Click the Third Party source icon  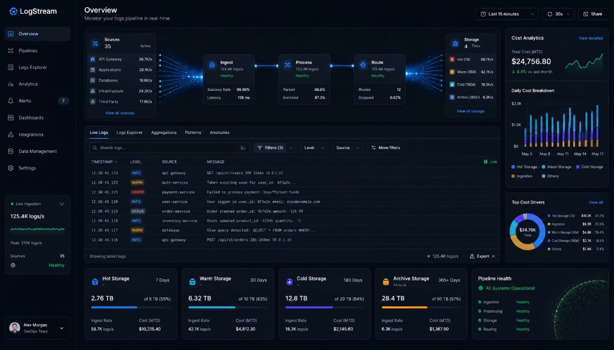(92, 102)
